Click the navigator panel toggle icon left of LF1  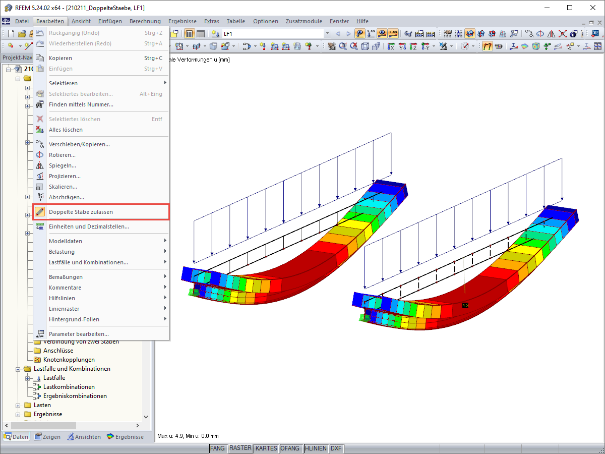189,34
